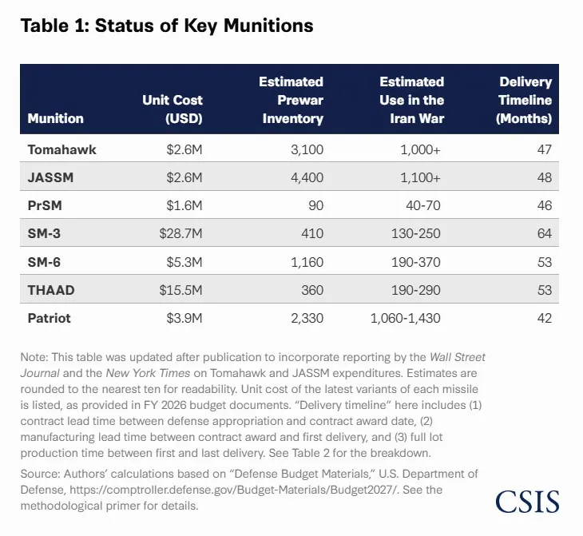Image resolution: width=583 pixels, height=536 pixels.
Task: Click the Wall Street Journal mention in note
Action: point(253,365)
